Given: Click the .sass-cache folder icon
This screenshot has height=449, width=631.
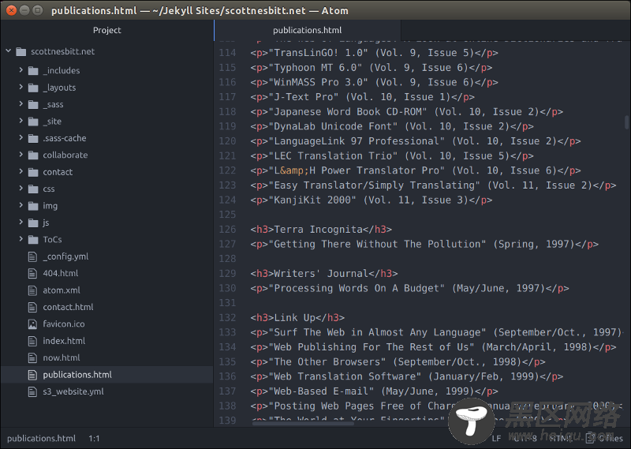Looking at the screenshot, I should pos(33,139).
